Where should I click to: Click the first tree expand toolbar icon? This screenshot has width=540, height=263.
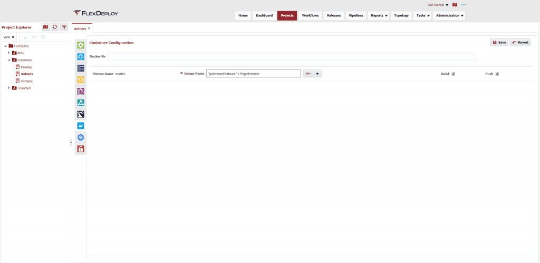tap(25, 37)
